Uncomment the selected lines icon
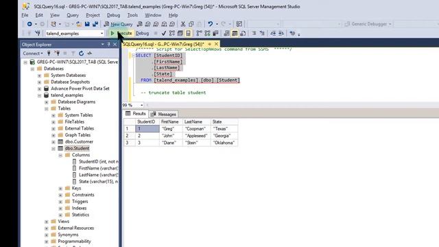The image size is (439, 247). point(262,34)
